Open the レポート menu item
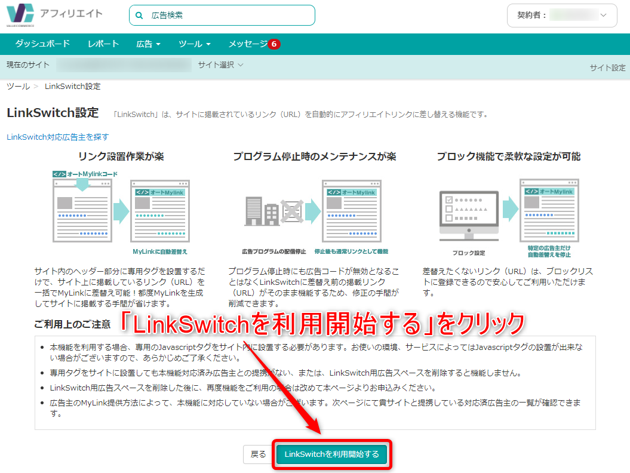This screenshot has height=473, width=630. [103, 44]
